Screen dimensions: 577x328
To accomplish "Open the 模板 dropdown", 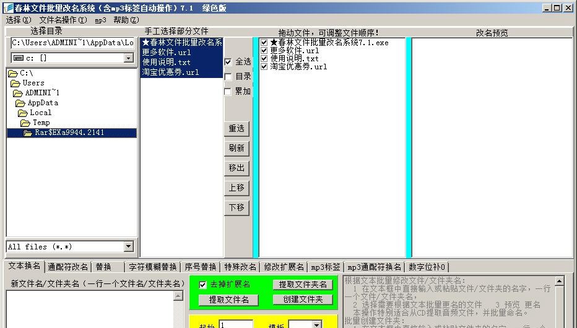I will (x=316, y=324).
